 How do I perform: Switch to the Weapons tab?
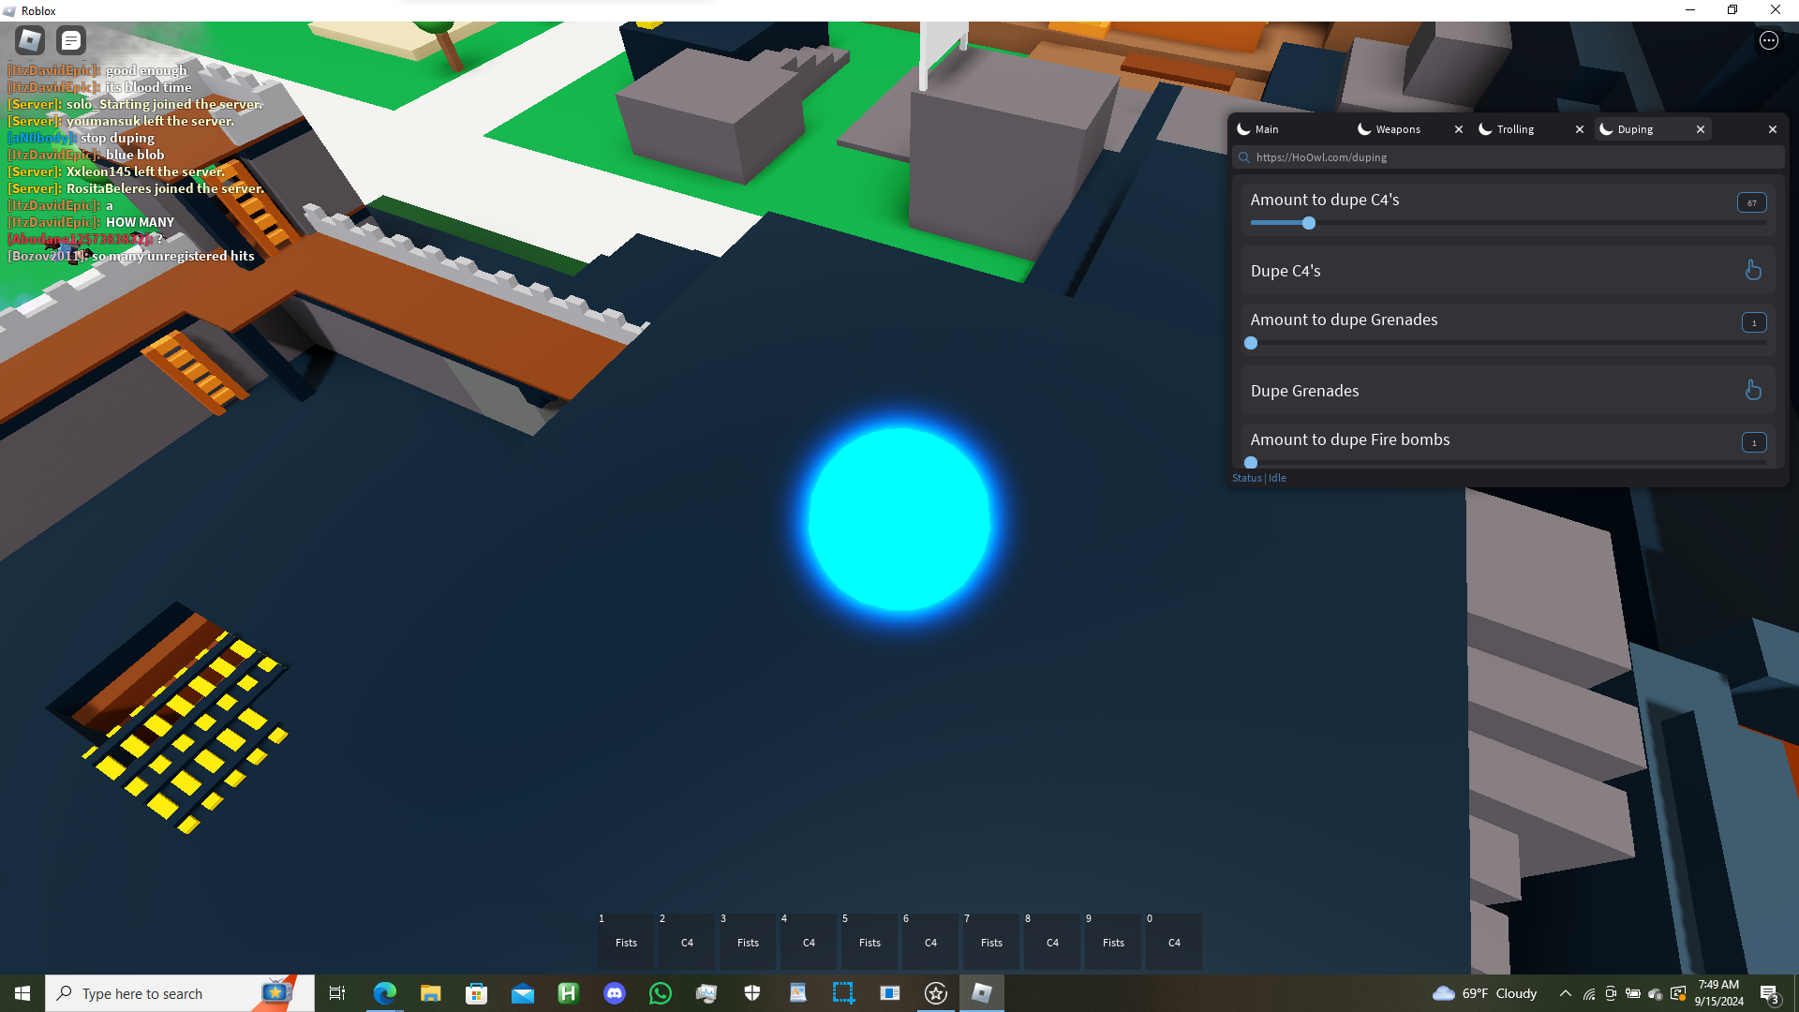tap(1400, 129)
